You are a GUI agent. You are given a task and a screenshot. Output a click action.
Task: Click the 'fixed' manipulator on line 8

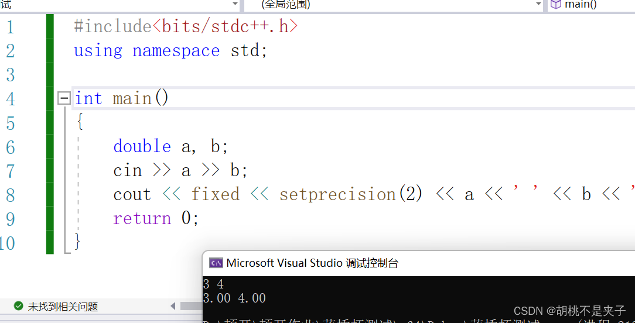216,194
